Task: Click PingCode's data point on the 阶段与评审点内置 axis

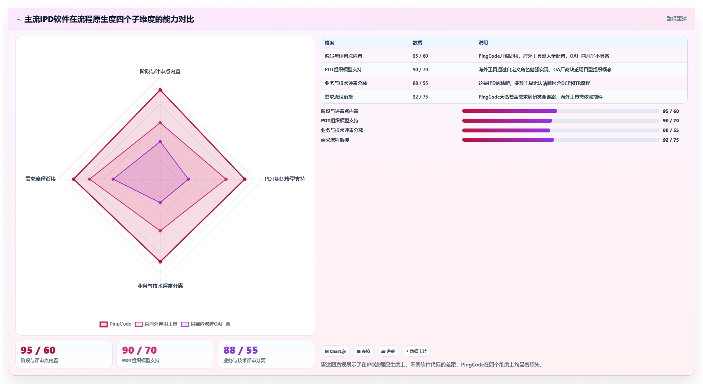Action: coord(160,90)
